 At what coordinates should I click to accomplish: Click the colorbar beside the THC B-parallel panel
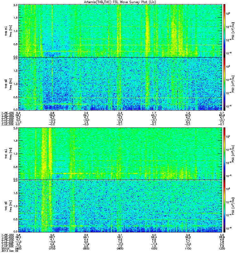(x=224, y=206)
